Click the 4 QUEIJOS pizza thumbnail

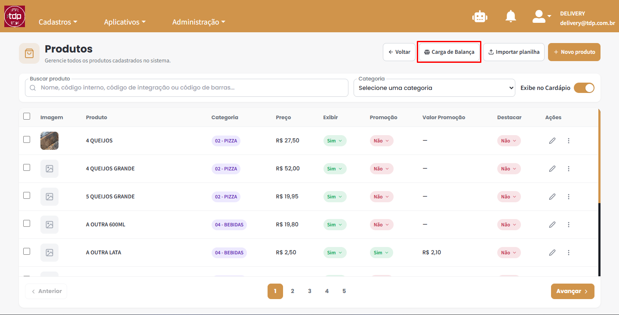(x=49, y=141)
